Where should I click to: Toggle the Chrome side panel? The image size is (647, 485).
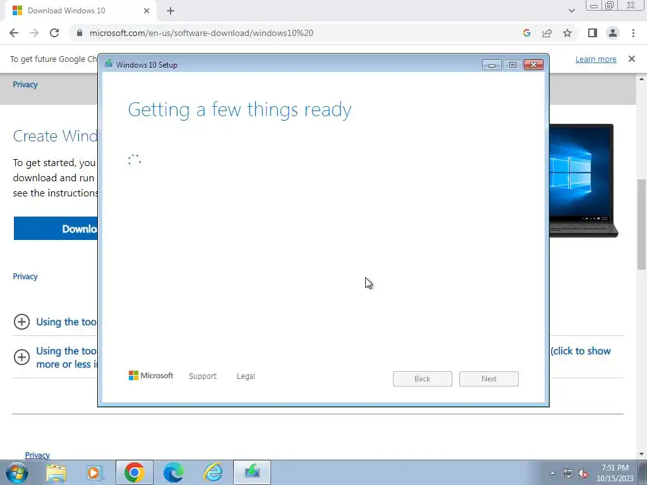coord(593,33)
